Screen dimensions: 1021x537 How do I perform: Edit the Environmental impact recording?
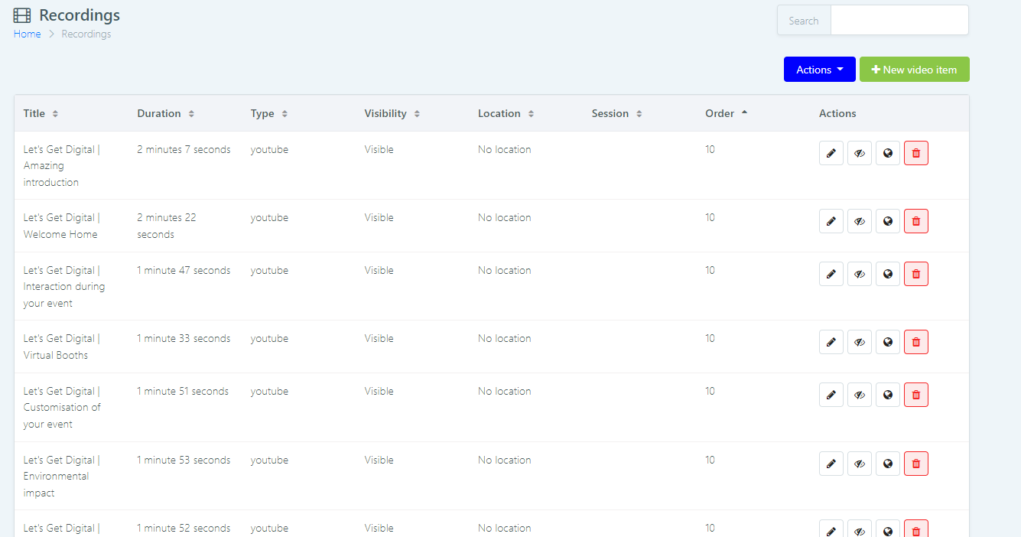[x=831, y=464]
